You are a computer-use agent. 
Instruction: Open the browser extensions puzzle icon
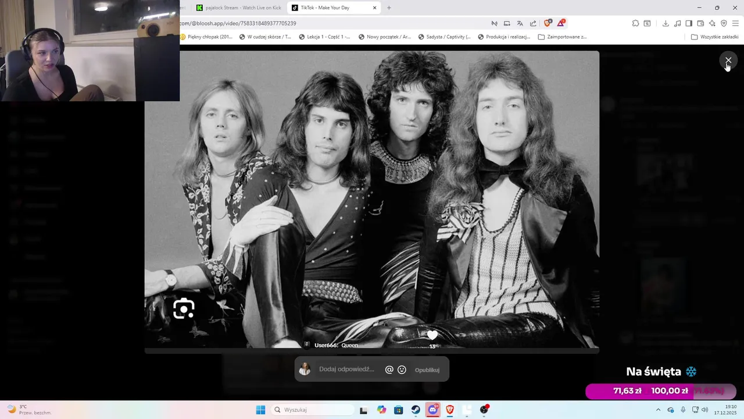(635, 23)
